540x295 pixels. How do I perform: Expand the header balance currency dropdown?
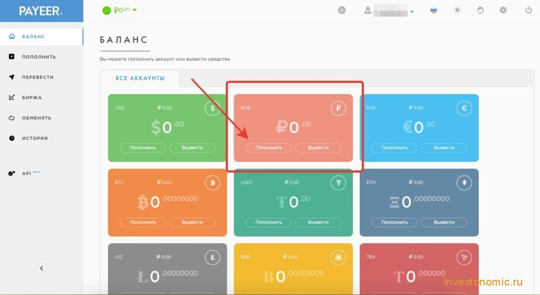click(134, 10)
